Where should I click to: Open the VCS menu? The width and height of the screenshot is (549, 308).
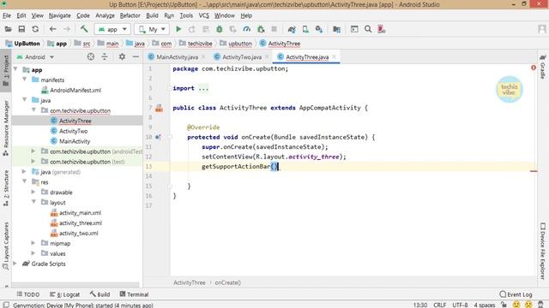tap(204, 15)
